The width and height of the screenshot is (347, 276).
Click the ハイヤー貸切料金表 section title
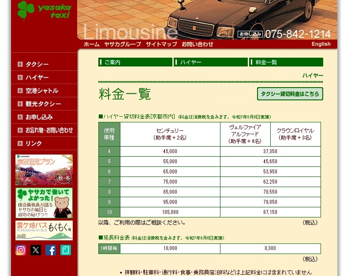tap(137, 117)
